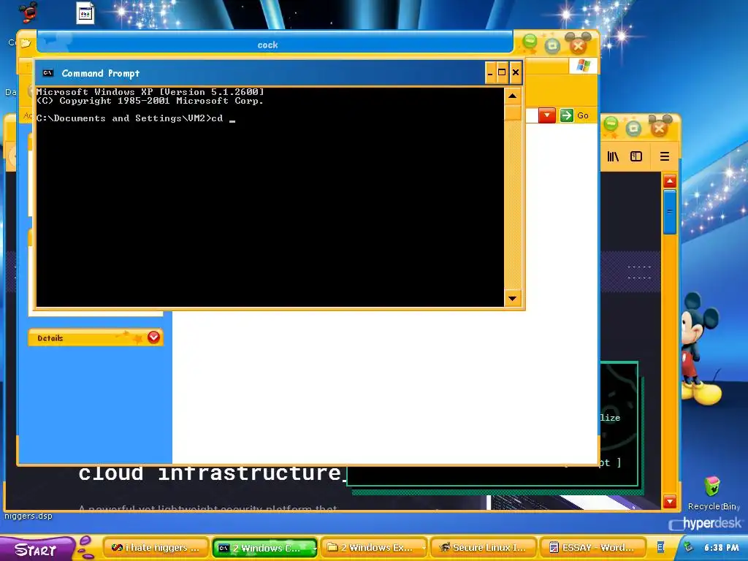Minimize the Explorer window with the green button
This screenshot has width=748, height=561.
[x=529, y=43]
